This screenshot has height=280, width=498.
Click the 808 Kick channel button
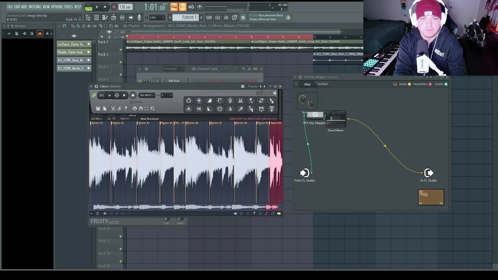(174, 81)
